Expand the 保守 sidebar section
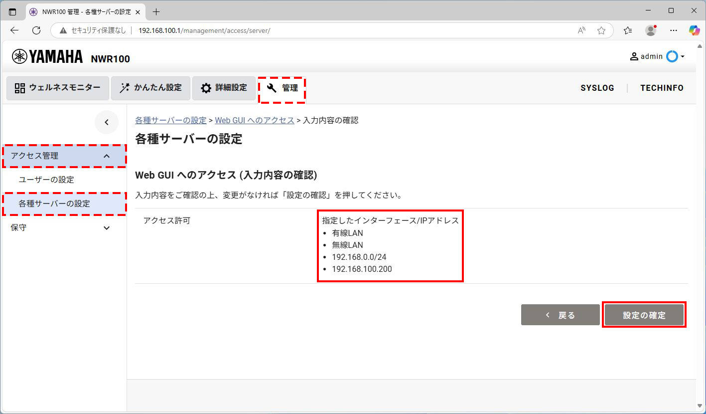The width and height of the screenshot is (706, 414). click(64, 227)
